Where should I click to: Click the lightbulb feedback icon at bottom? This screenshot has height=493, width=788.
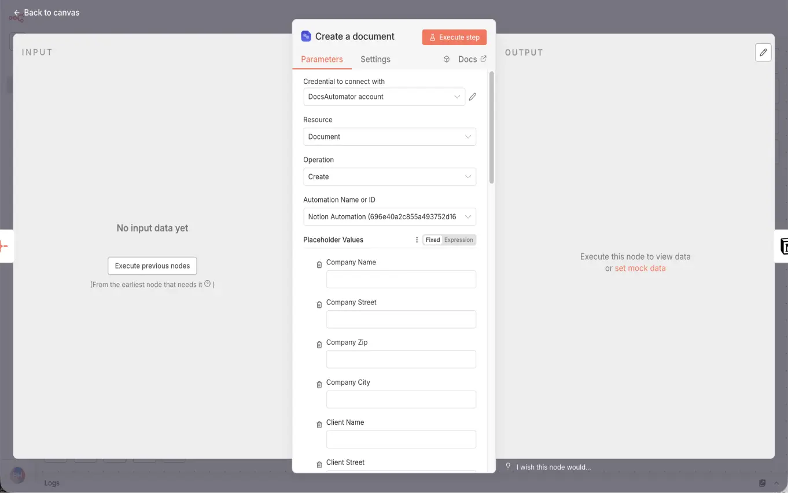pos(507,467)
